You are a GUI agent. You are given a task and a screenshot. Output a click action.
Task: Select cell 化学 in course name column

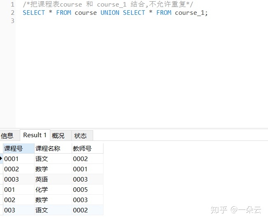pos(53,189)
